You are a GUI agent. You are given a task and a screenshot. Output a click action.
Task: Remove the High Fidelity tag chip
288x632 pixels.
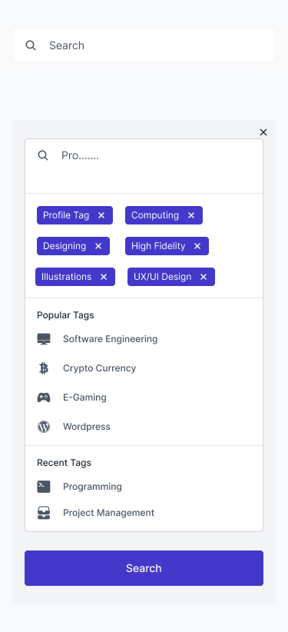(x=197, y=246)
